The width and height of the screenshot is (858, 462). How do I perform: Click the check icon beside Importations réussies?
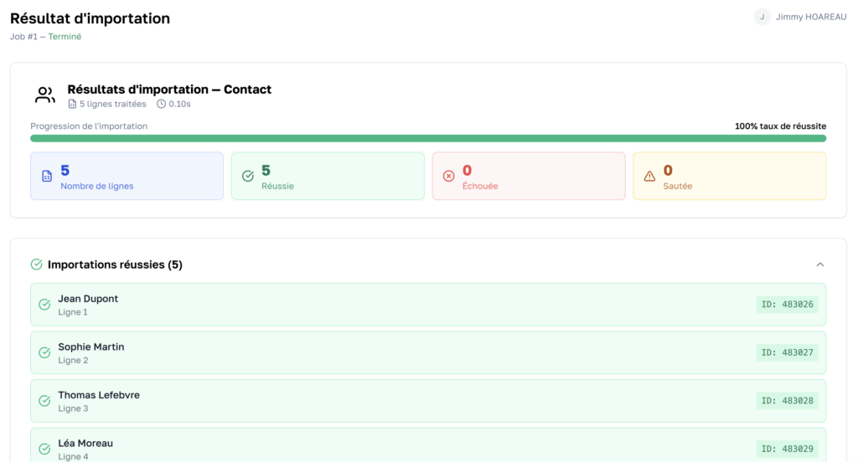tap(36, 264)
